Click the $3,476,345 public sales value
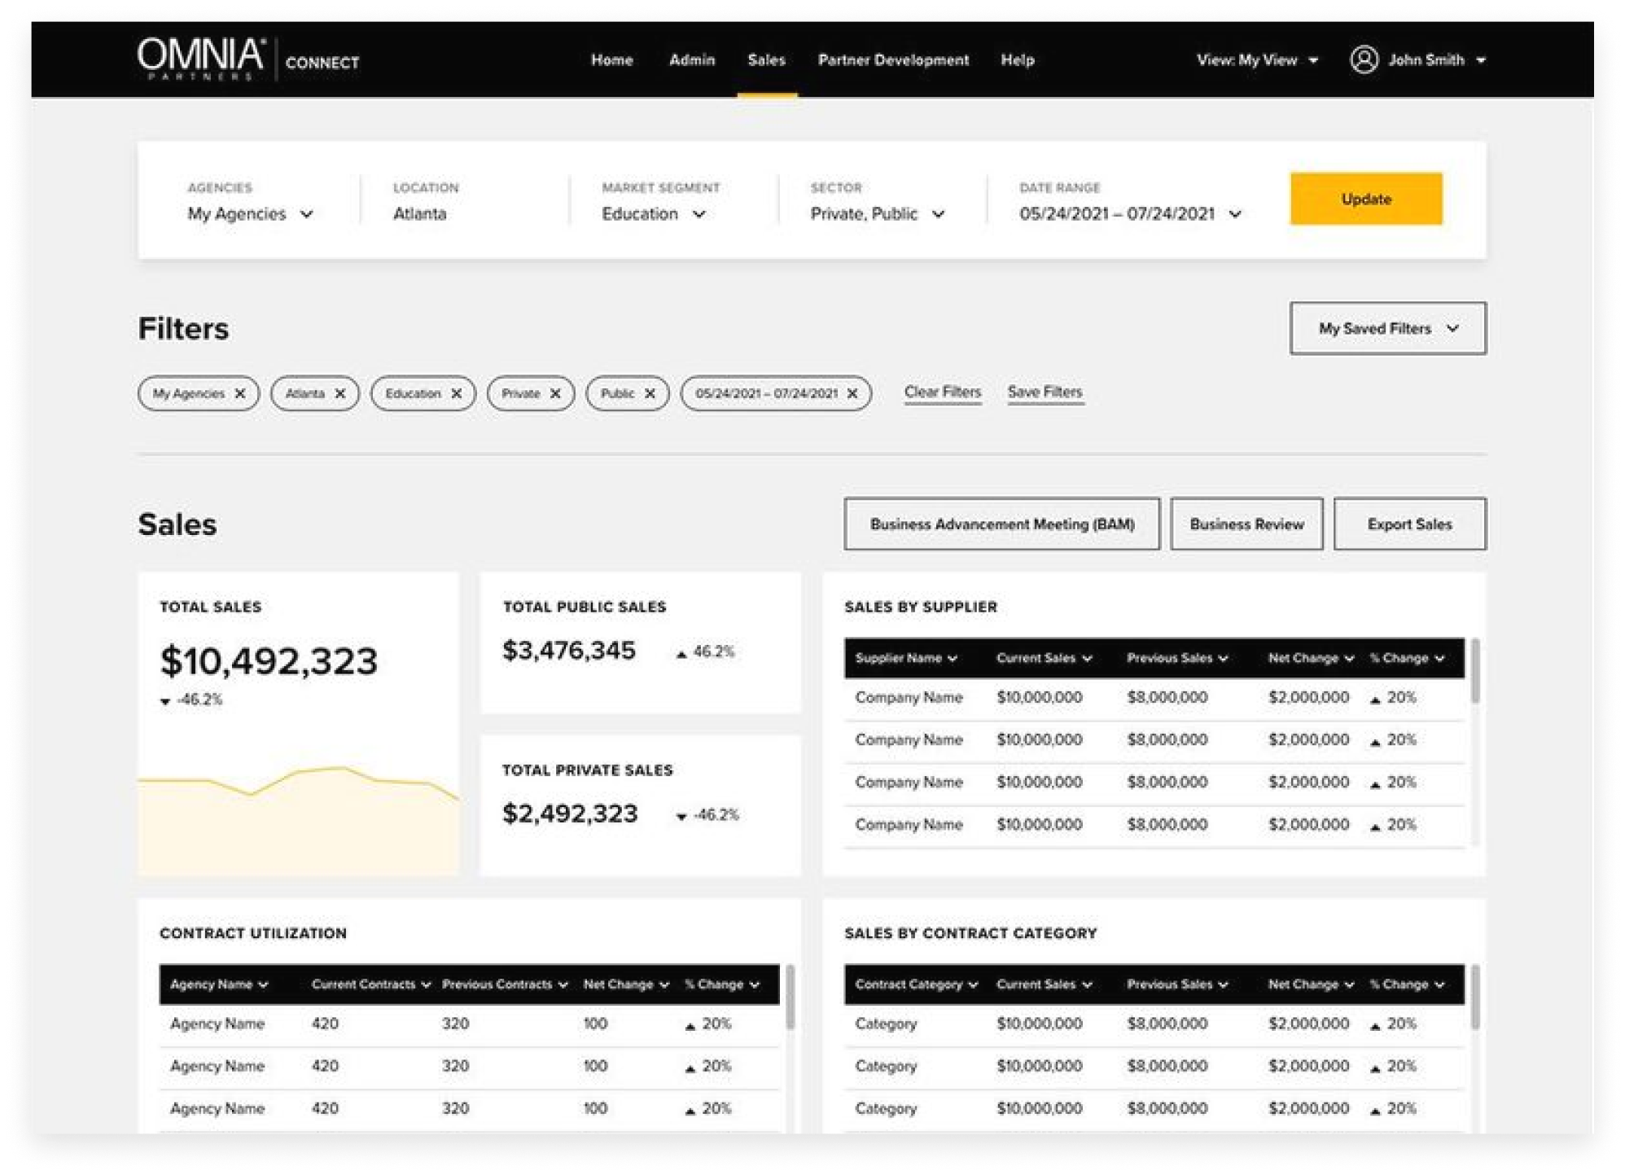 pyautogui.click(x=568, y=651)
